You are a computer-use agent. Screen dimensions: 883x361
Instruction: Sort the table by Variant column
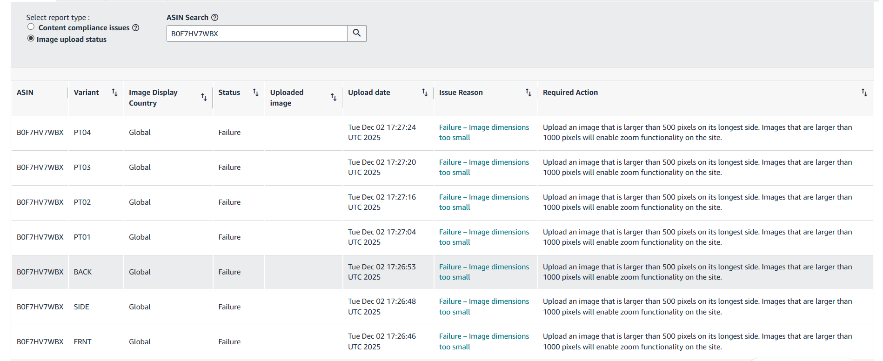(x=114, y=93)
